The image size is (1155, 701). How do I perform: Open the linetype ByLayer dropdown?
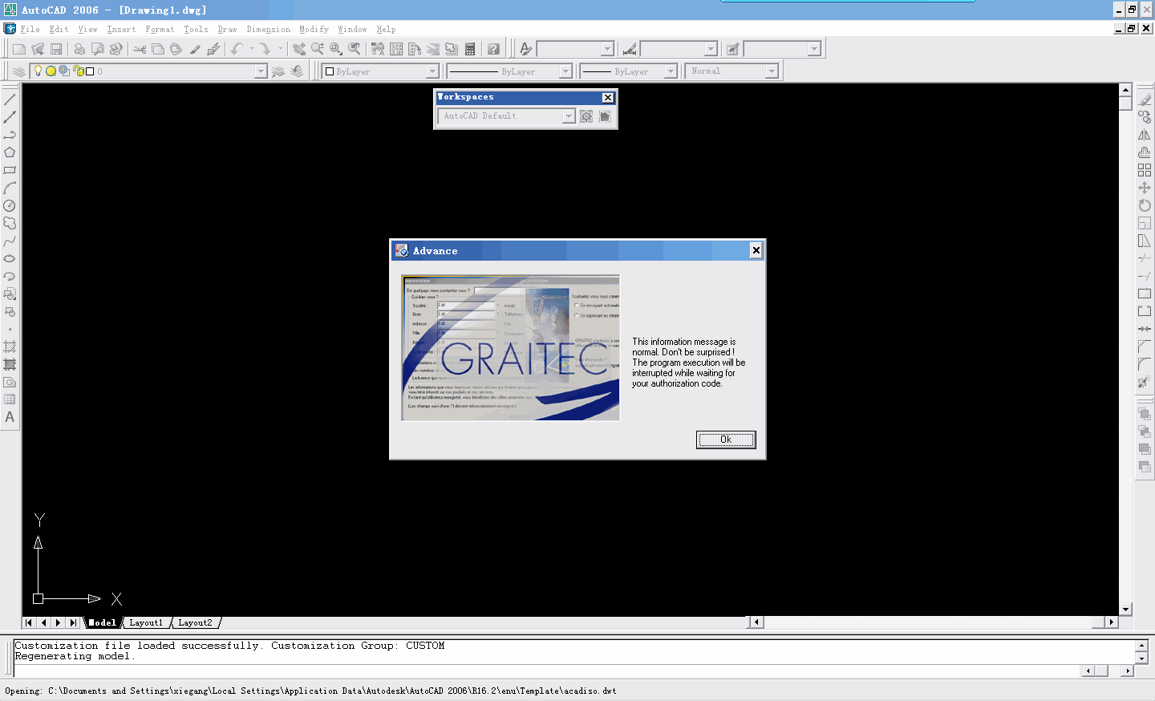point(565,71)
